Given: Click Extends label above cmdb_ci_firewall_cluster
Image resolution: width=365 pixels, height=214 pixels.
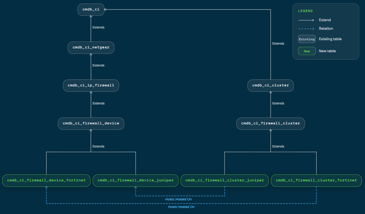Looking at the screenshot, I should click(x=278, y=104).
